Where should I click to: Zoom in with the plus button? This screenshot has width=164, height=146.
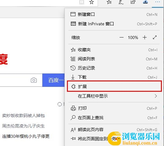pyautogui.click(x=145, y=37)
